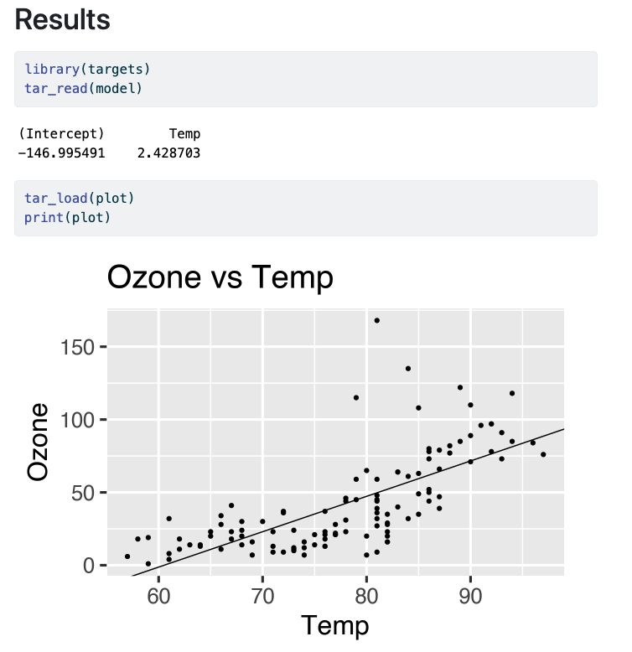632x652 pixels.
Task: Click the print(plot) code line
Action: click(67, 217)
